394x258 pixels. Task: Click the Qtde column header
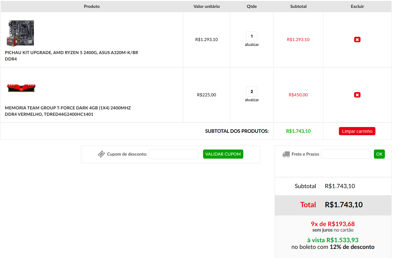point(252,6)
